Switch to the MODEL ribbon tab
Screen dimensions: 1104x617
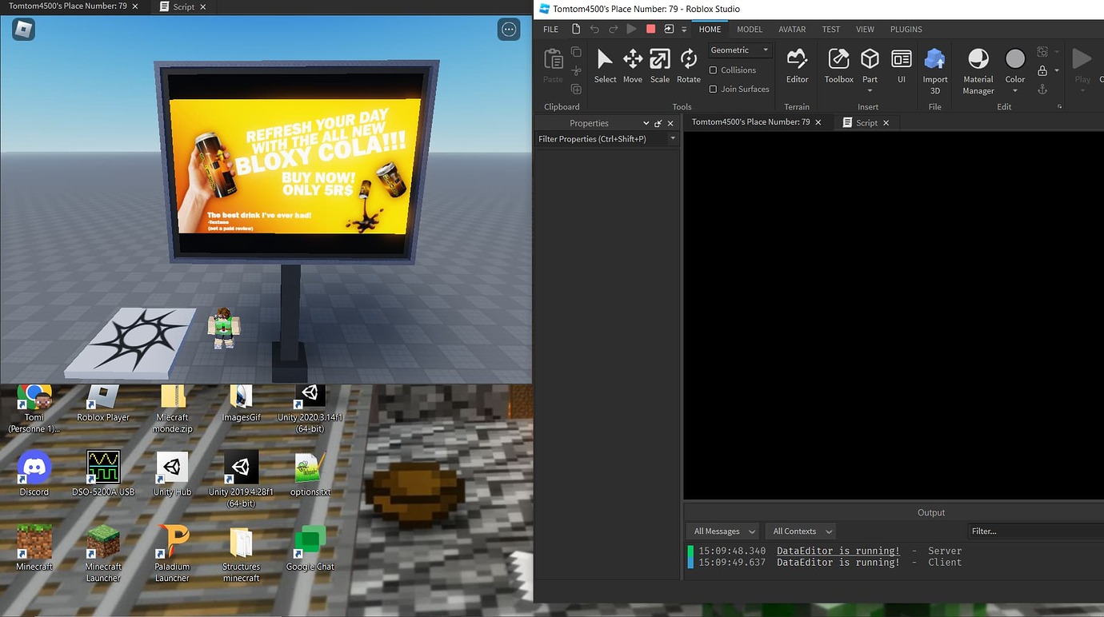coord(750,29)
